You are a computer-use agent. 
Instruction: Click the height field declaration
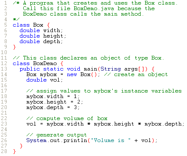[x=43, y=36]
